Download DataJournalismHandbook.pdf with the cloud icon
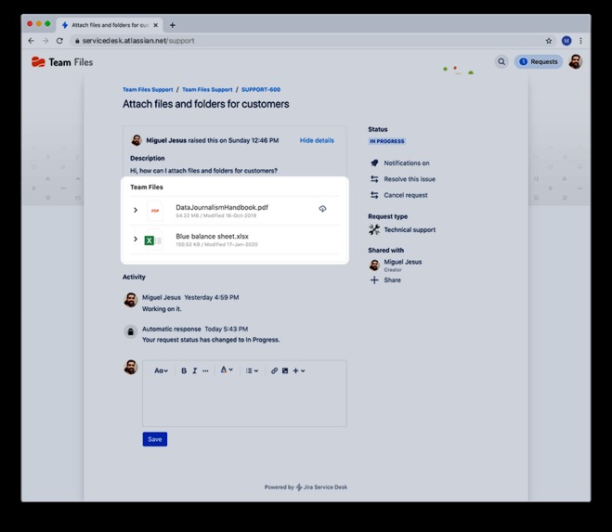 [322, 209]
